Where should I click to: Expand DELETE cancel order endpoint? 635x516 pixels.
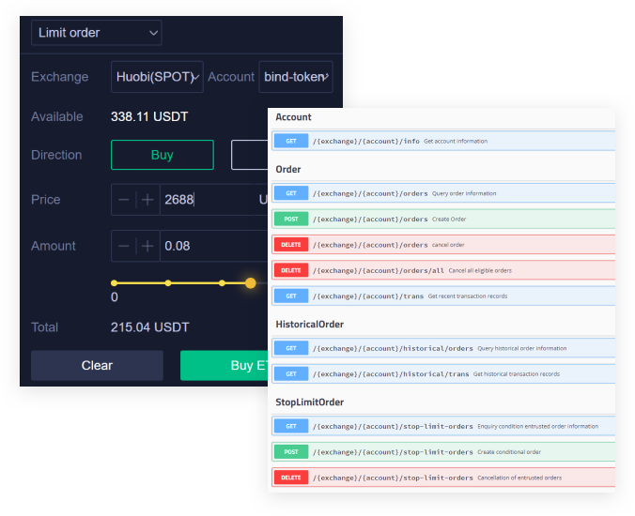(443, 245)
